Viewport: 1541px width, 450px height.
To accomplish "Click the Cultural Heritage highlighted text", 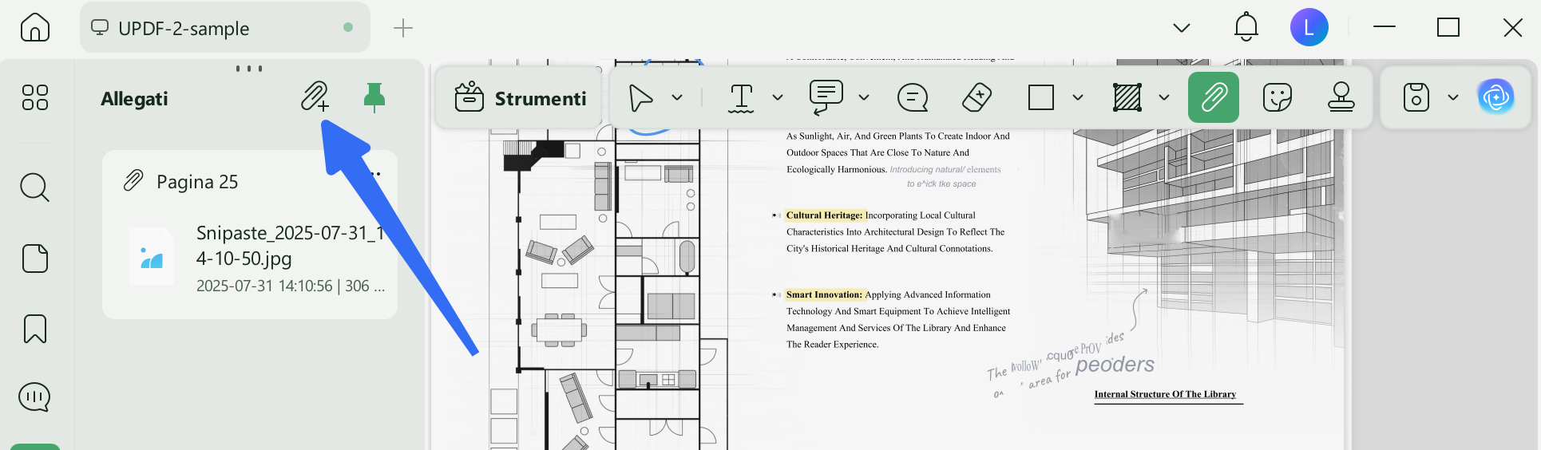I will [x=824, y=215].
